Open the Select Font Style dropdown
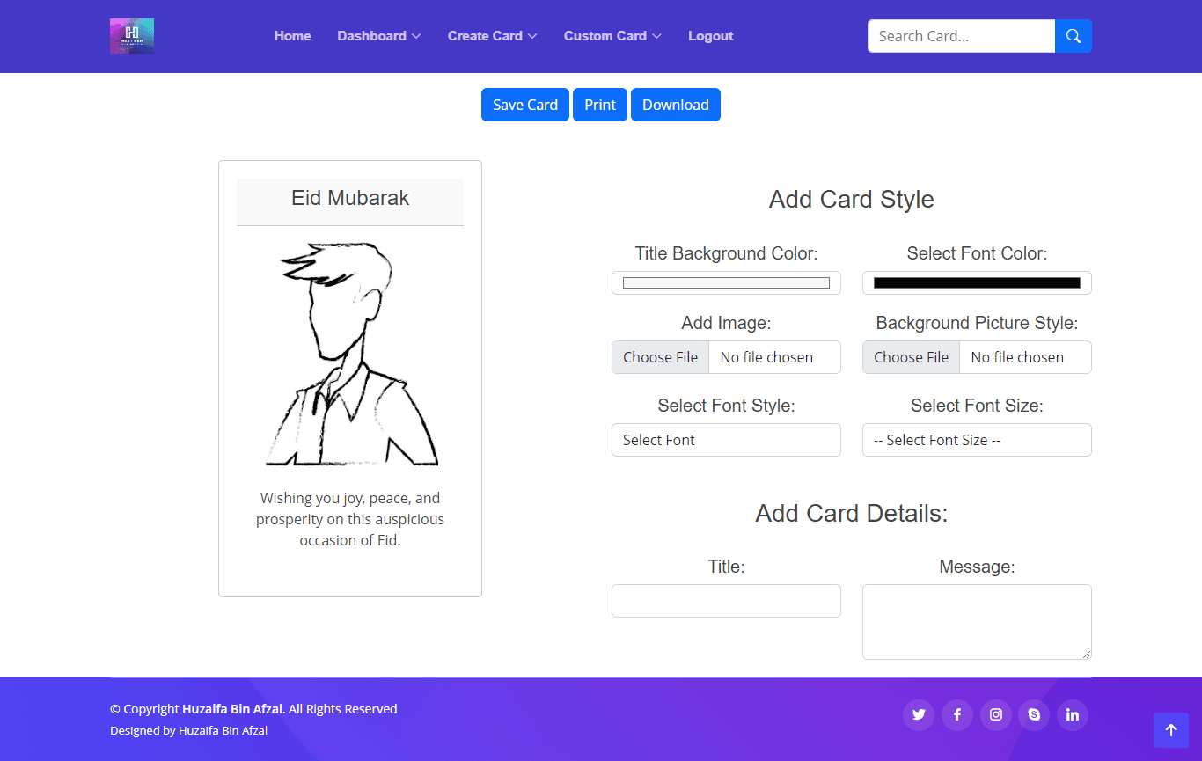 [x=726, y=440]
